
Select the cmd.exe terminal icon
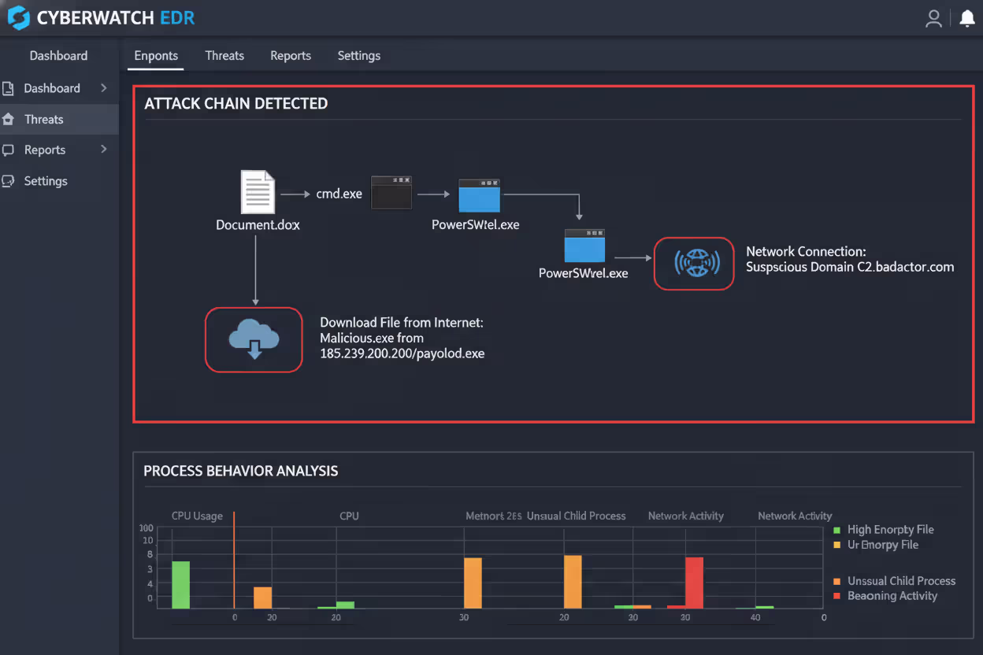(391, 192)
